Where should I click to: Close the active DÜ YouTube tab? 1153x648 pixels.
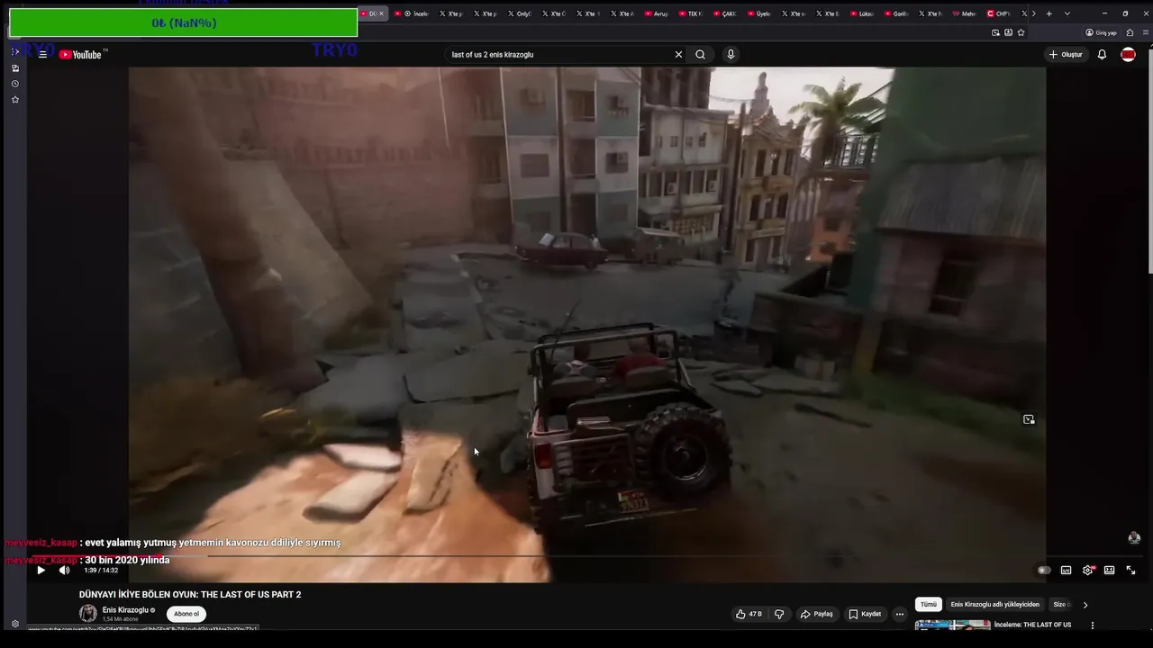point(381,13)
